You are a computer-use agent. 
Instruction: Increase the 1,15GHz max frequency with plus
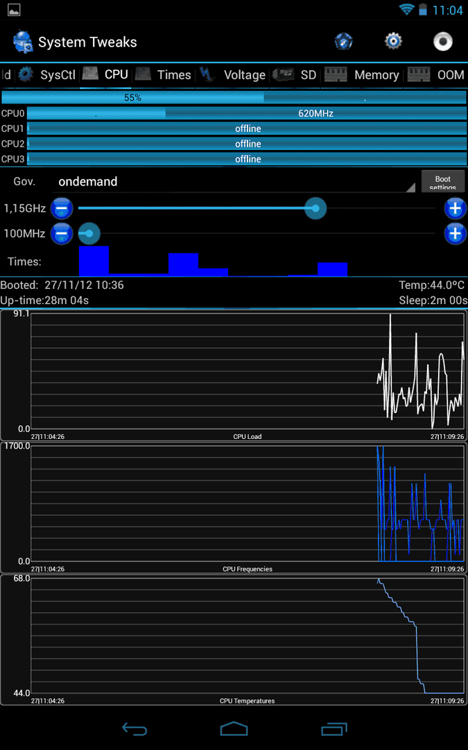coord(455,208)
